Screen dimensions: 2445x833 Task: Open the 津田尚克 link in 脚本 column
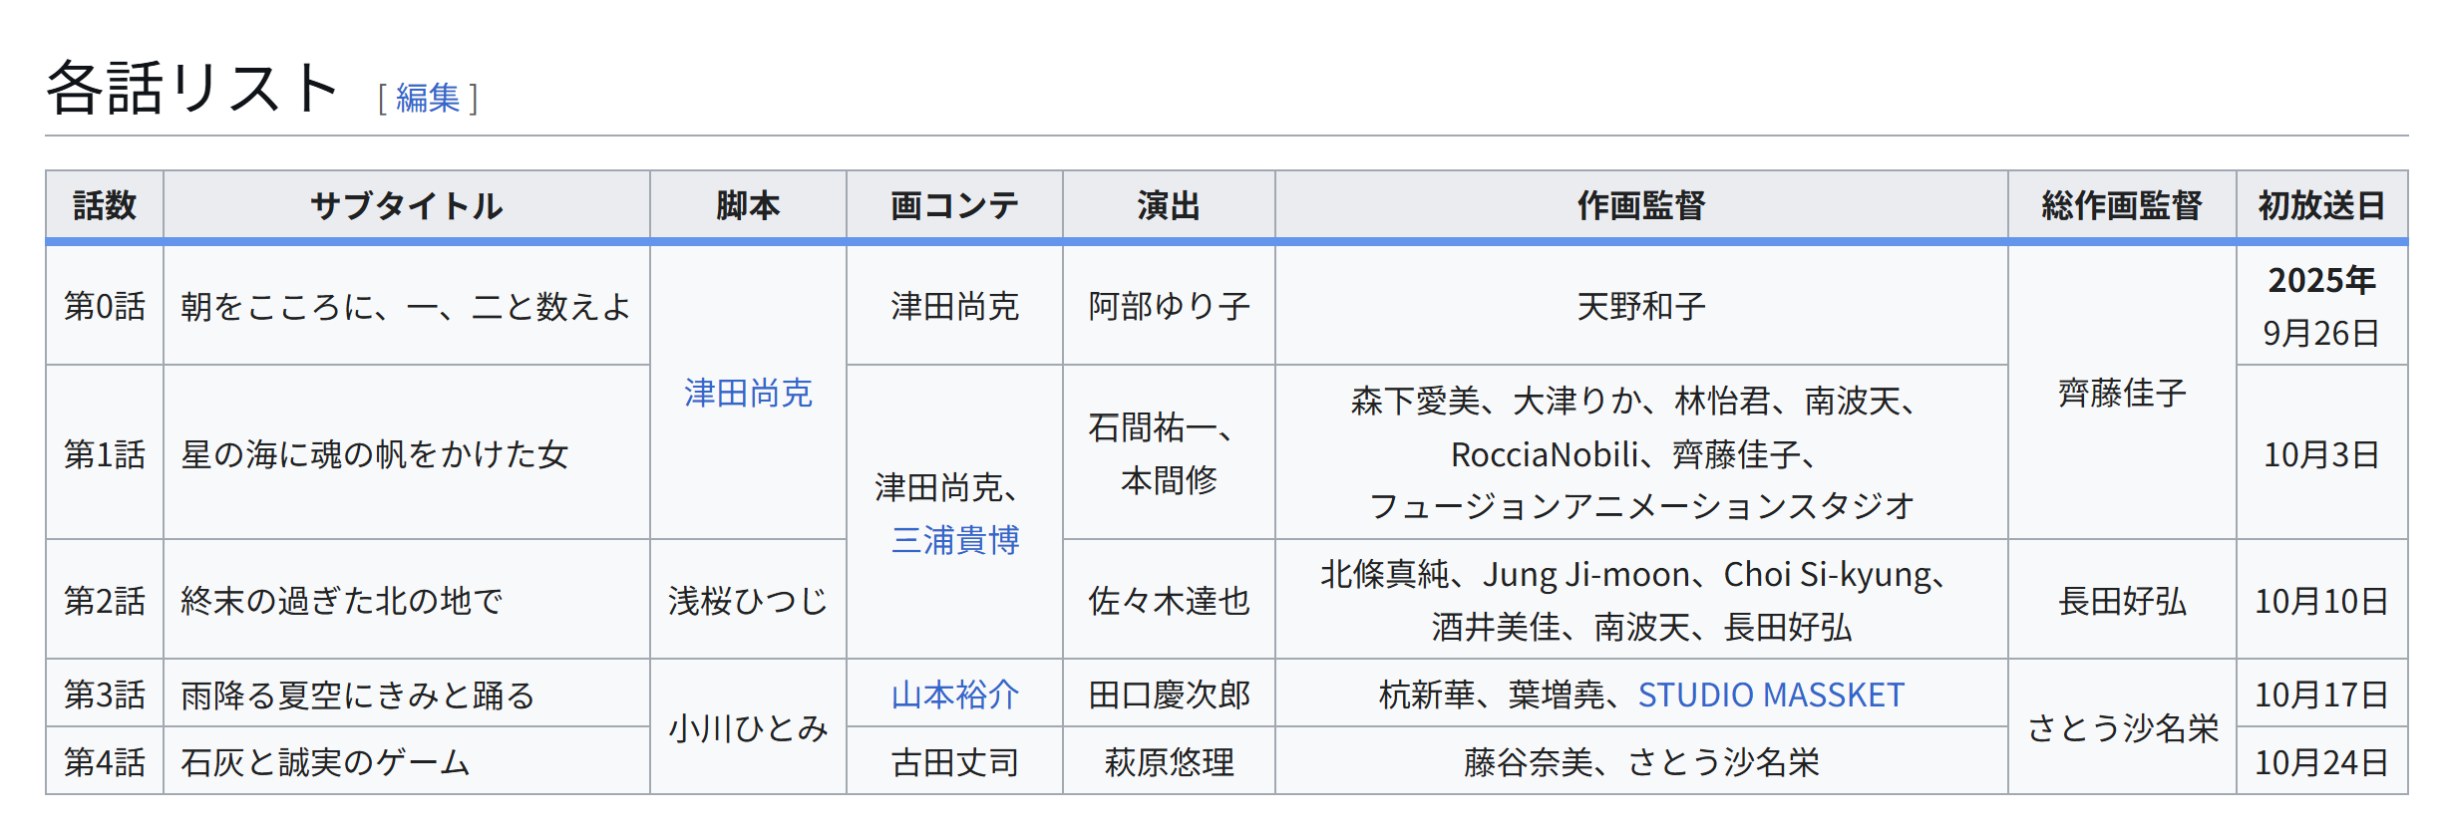point(748,393)
